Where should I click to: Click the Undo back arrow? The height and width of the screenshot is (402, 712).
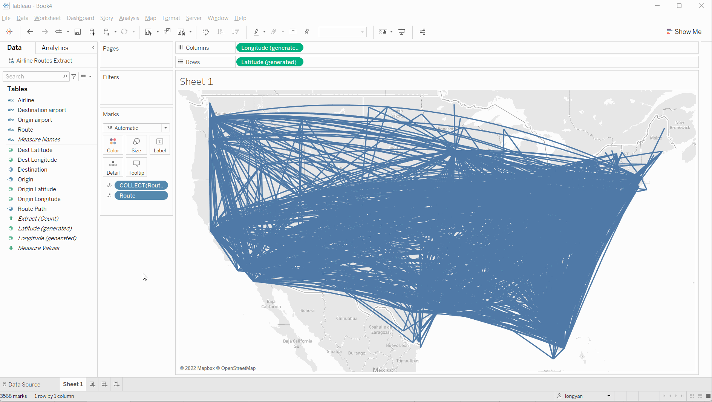(x=30, y=32)
